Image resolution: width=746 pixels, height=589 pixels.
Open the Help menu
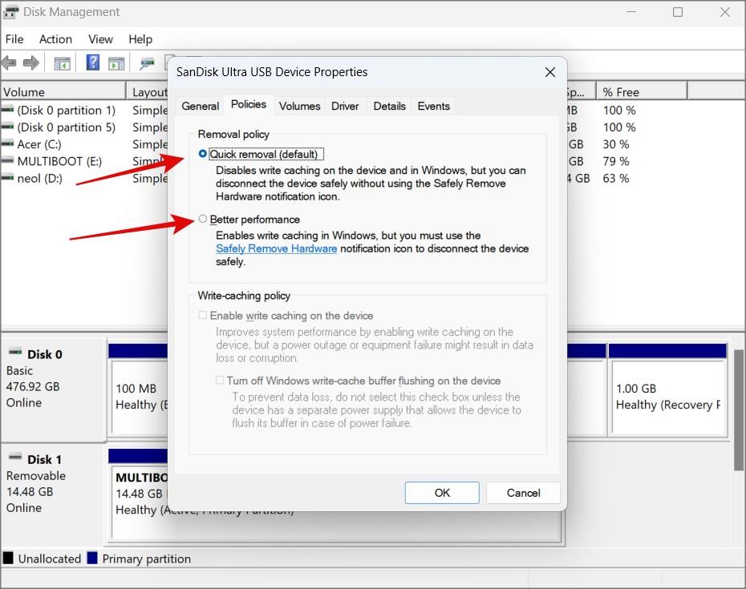(140, 39)
